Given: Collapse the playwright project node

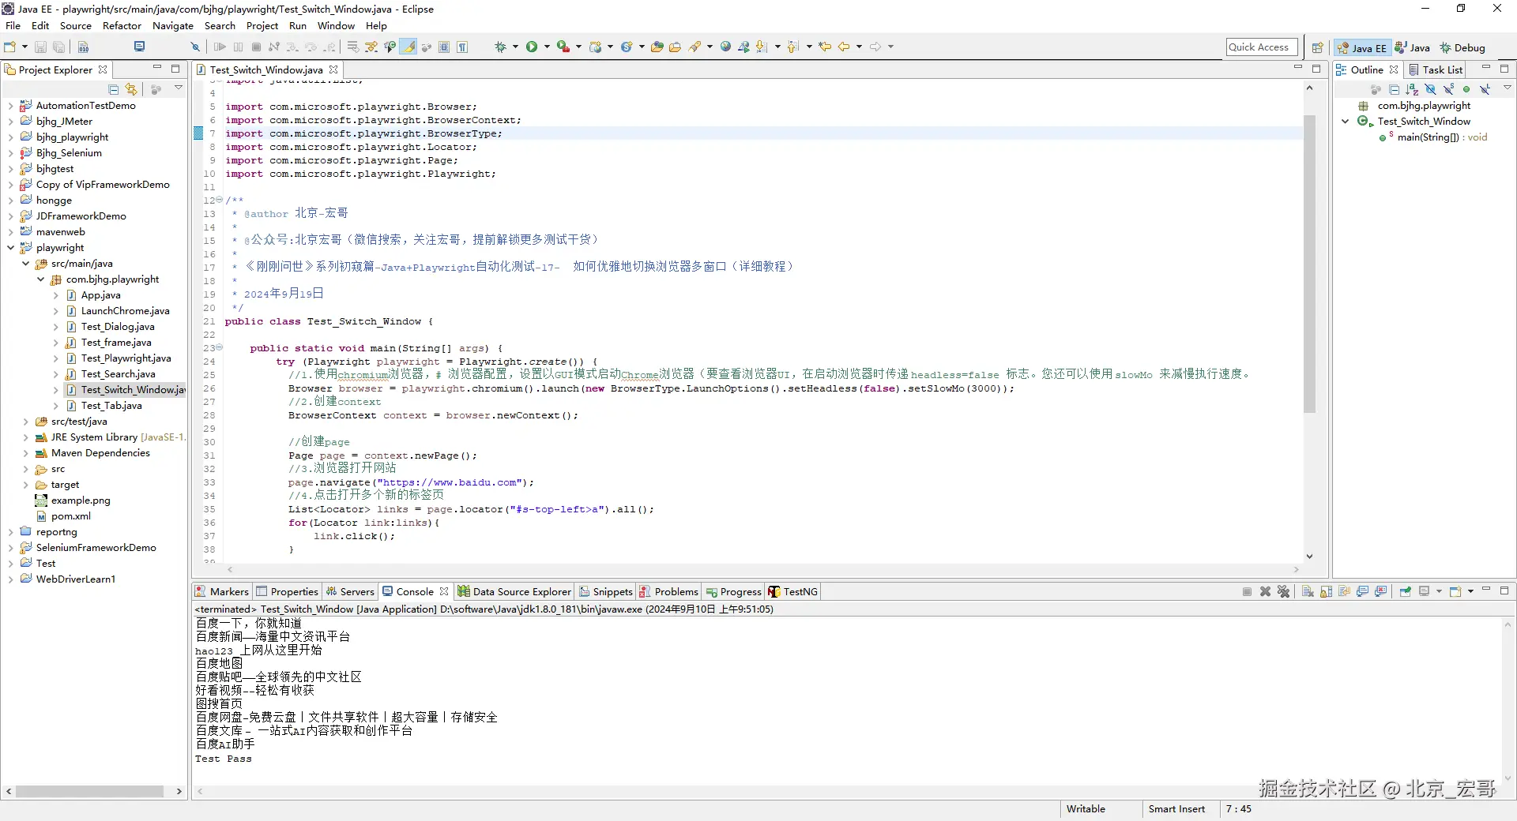Looking at the screenshot, I should pos(10,248).
